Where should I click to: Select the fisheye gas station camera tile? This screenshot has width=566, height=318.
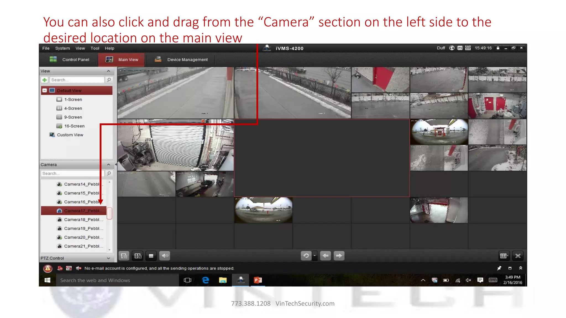439,132
